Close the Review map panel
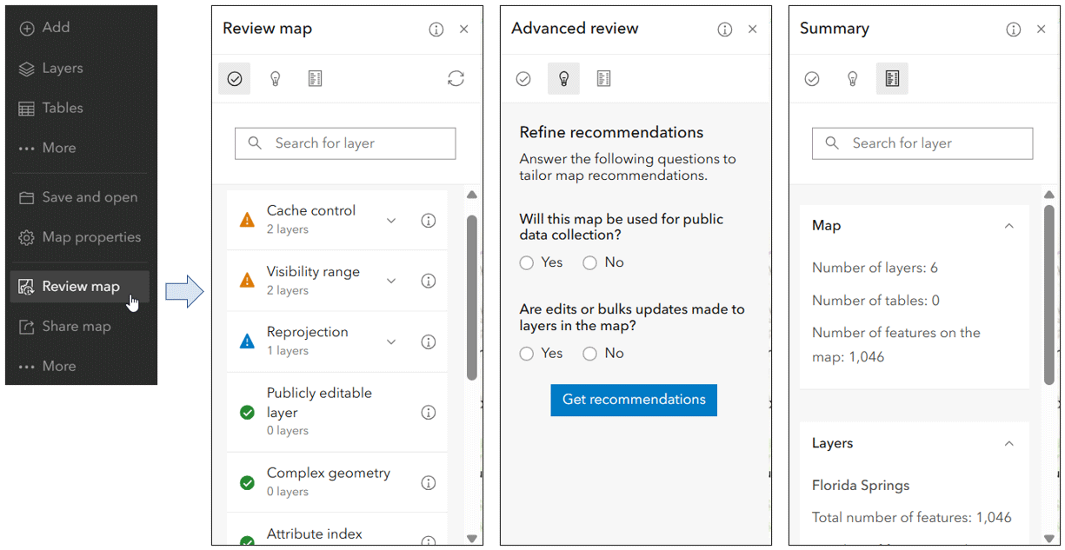This screenshot has width=1065, height=550. tap(464, 30)
